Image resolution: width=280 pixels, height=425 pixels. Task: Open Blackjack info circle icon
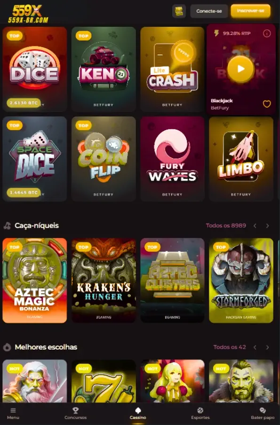267,33
